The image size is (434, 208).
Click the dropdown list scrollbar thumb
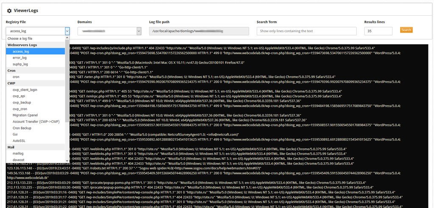[x=67, y=81]
